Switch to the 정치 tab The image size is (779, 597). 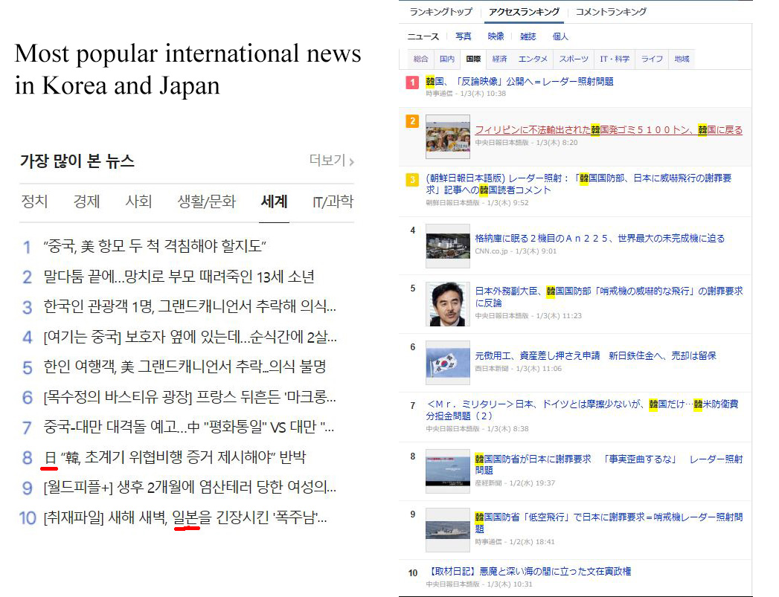34,201
